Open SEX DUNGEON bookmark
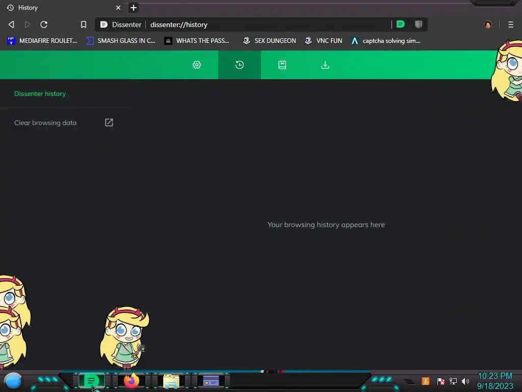The width and height of the screenshot is (522, 392). pyautogui.click(x=270, y=41)
